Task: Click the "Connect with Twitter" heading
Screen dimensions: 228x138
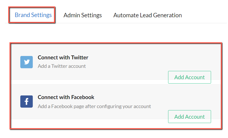Action: click(x=63, y=58)
